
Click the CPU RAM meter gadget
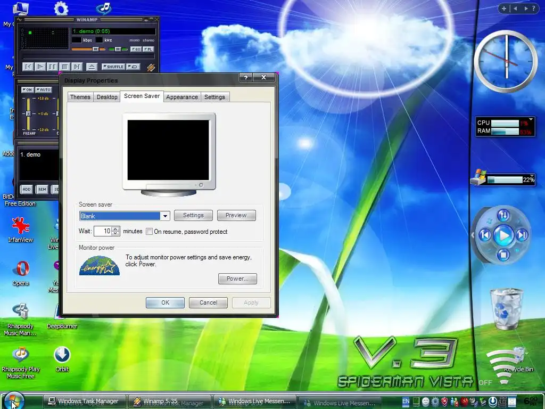(x=505, y=127)
